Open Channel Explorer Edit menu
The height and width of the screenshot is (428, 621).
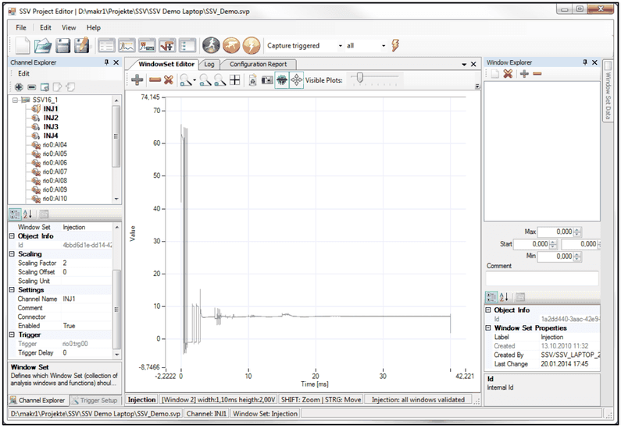23,73
